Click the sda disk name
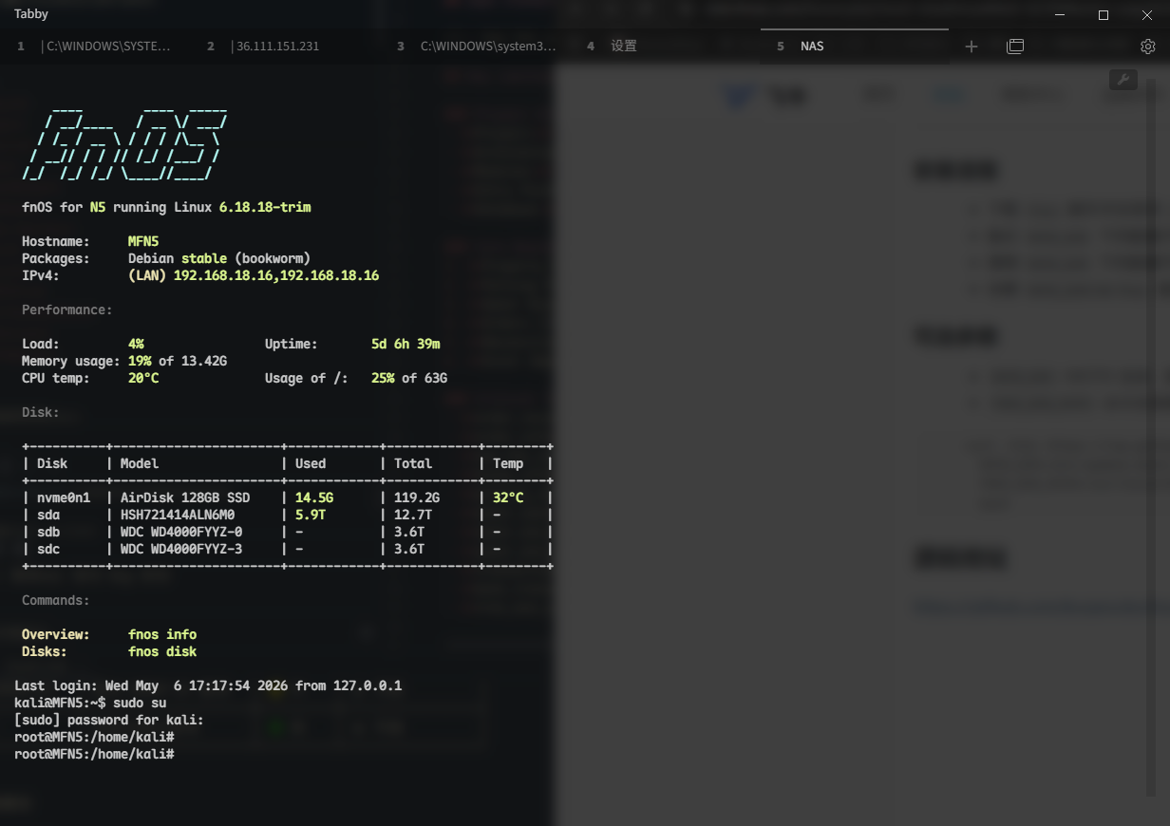This screenshot has width=1170, height=826. pos(48,515)
